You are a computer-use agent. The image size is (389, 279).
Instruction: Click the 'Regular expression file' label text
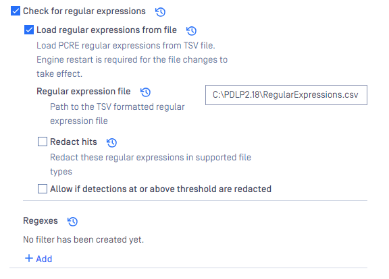(x=83, y=92)
